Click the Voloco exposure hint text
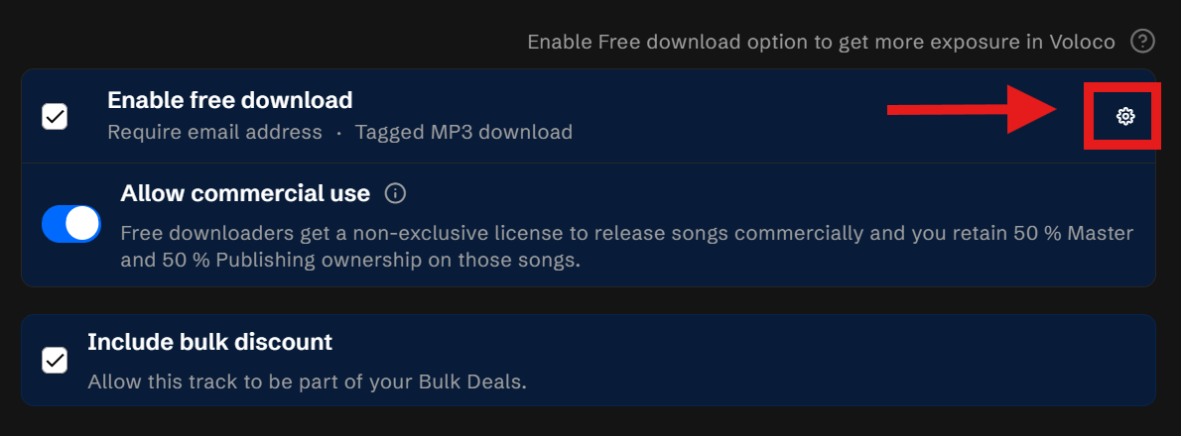The width and height of the screenshot is (1181, 436). (x=821, y=42)
